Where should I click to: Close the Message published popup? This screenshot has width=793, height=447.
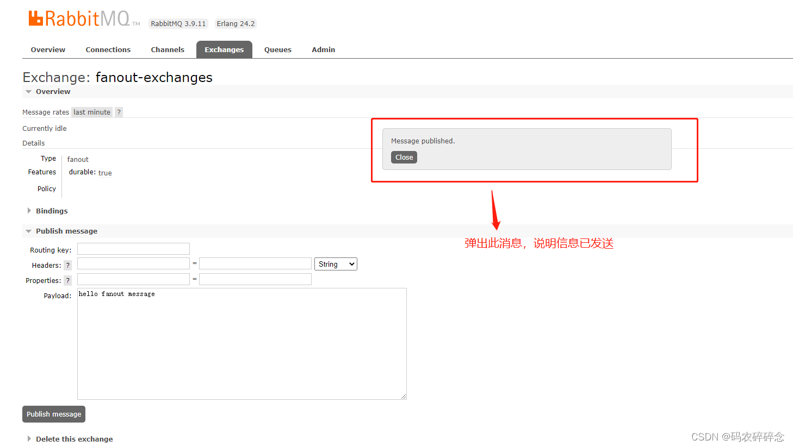[404, 157]
